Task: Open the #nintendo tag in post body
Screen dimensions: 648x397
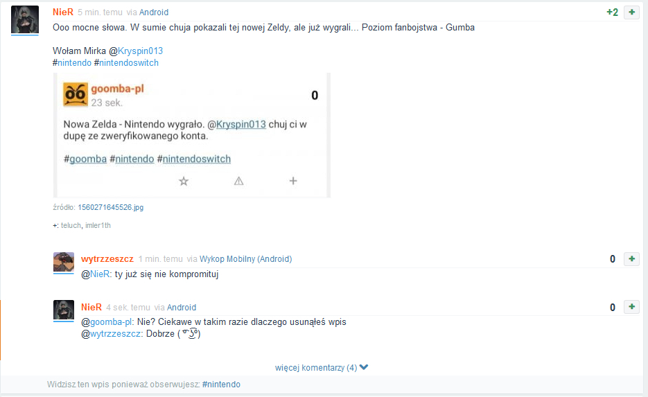Action: pos(72,63)
